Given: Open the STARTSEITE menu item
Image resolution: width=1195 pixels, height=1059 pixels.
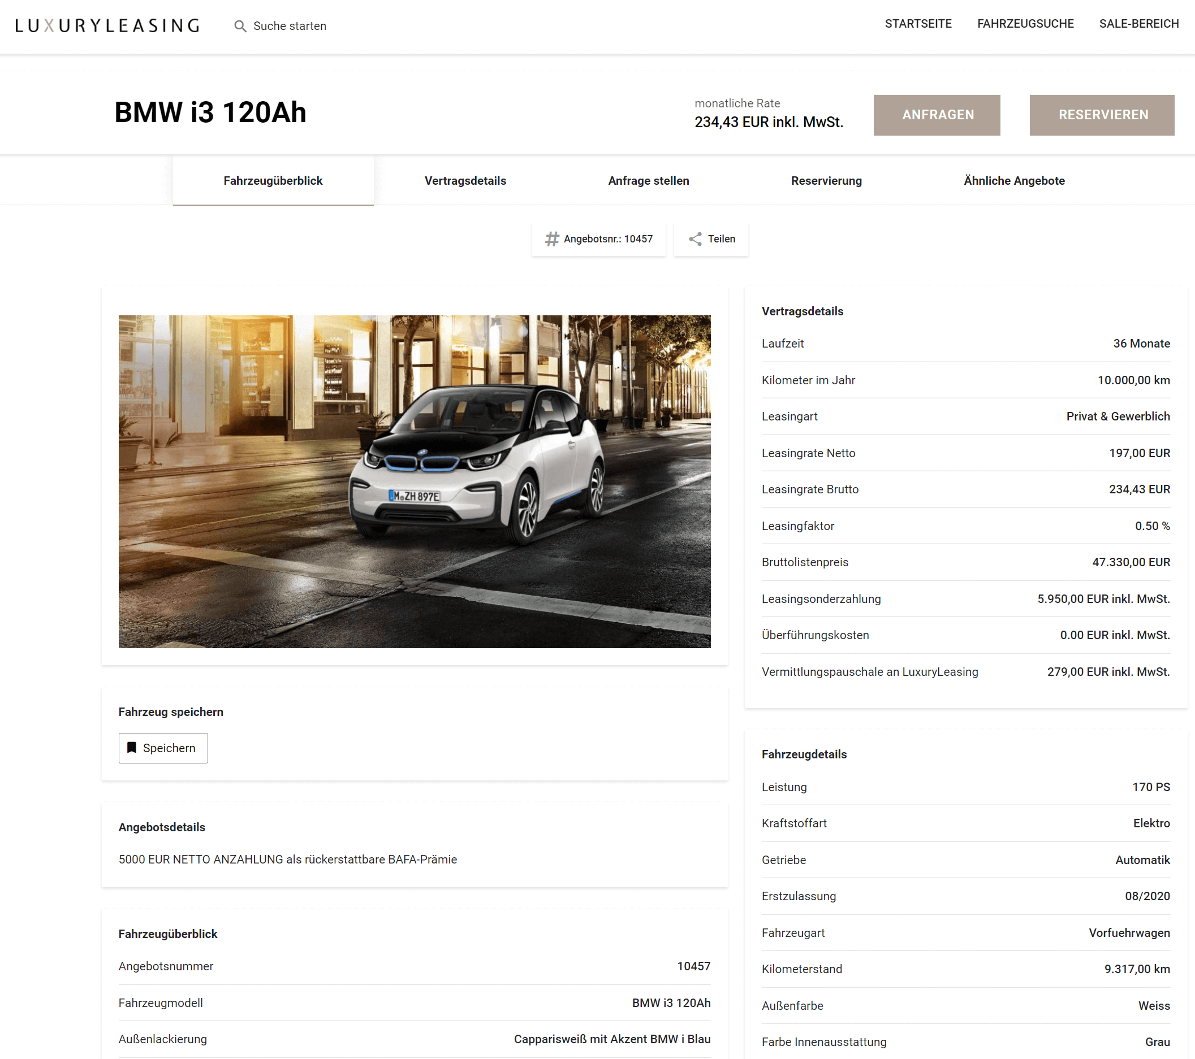Looking at the screenshot, I should pos(918,24).
